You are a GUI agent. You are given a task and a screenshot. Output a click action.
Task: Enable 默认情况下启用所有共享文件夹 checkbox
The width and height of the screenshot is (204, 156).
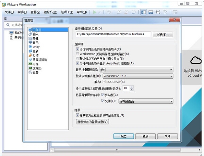78,58
